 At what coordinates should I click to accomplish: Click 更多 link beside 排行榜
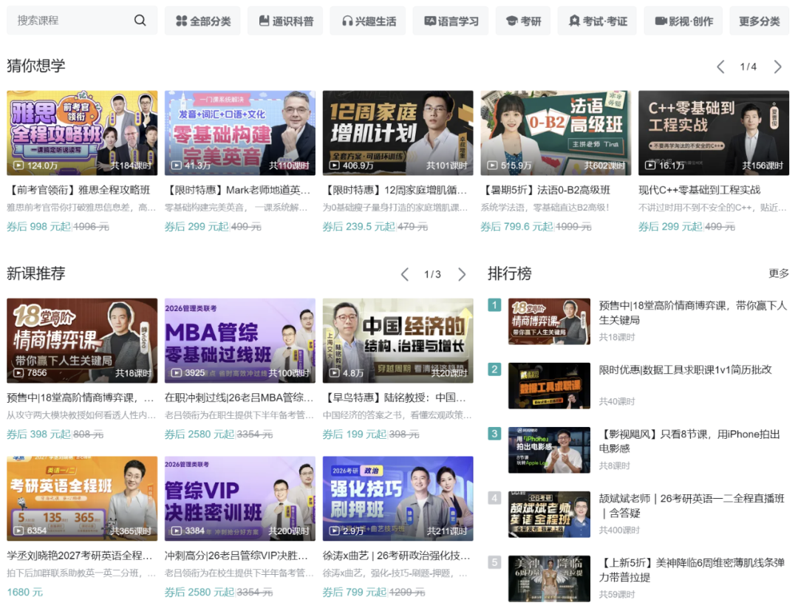coord(778,274)
